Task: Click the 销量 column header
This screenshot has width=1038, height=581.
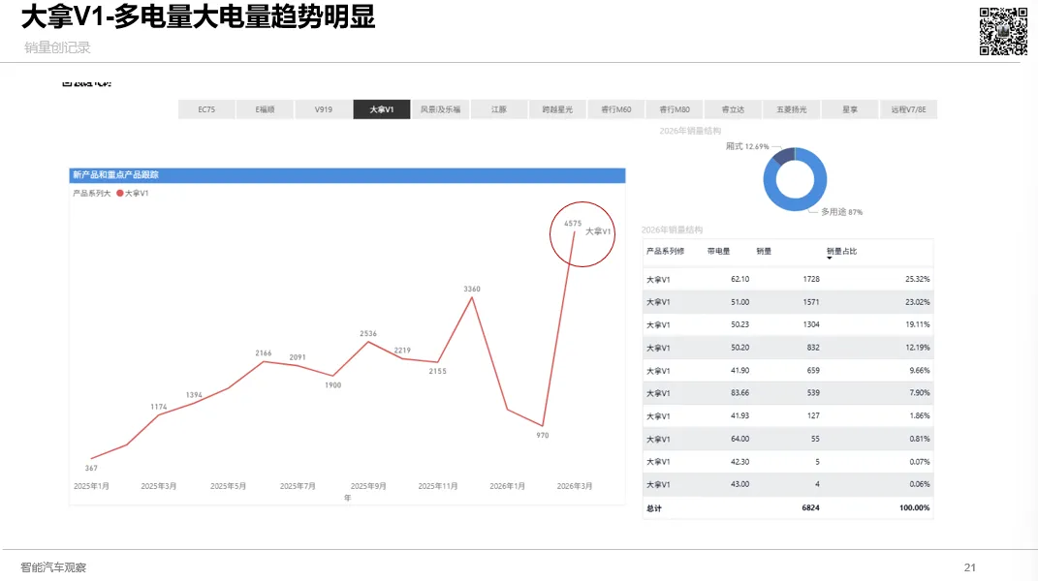Action: click(765, 253)
